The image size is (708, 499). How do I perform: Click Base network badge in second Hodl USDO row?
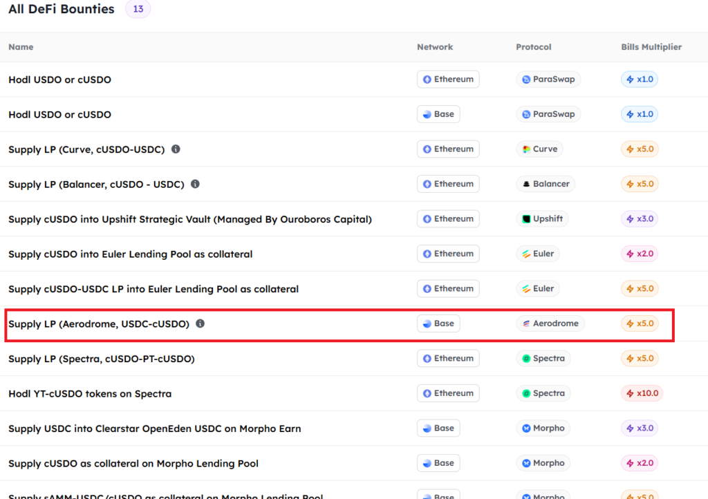(438, 114)
